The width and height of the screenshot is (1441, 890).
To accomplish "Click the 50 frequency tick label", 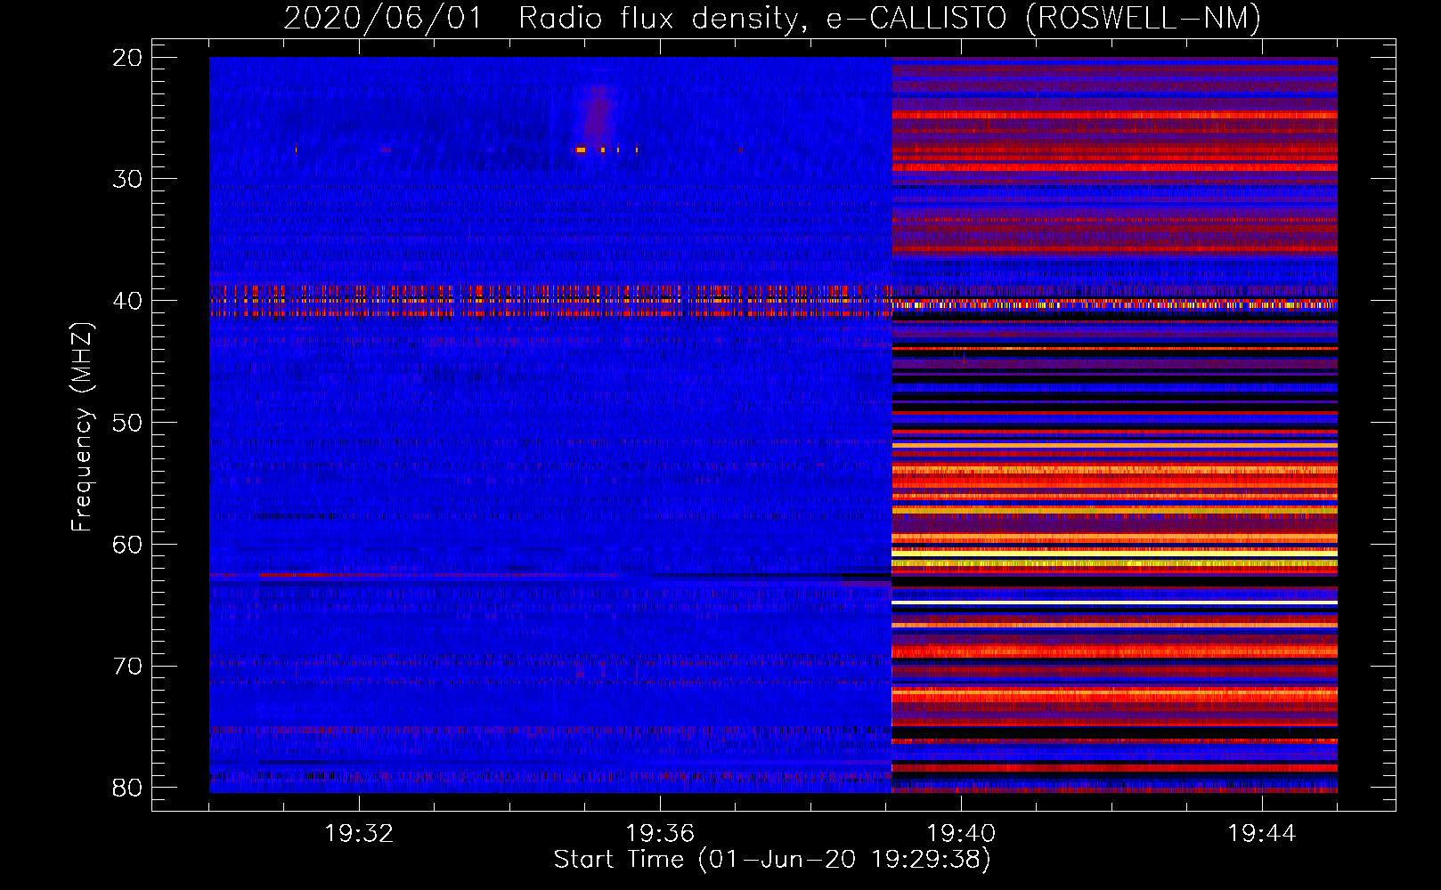I will pyautogui.click(x=128, y=423).
